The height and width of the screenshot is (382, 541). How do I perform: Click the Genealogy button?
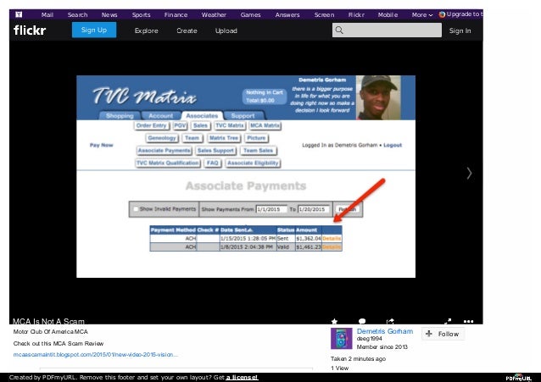(162, 138)
